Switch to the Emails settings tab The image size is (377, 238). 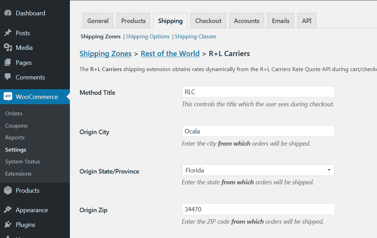[x=281, y=21]
